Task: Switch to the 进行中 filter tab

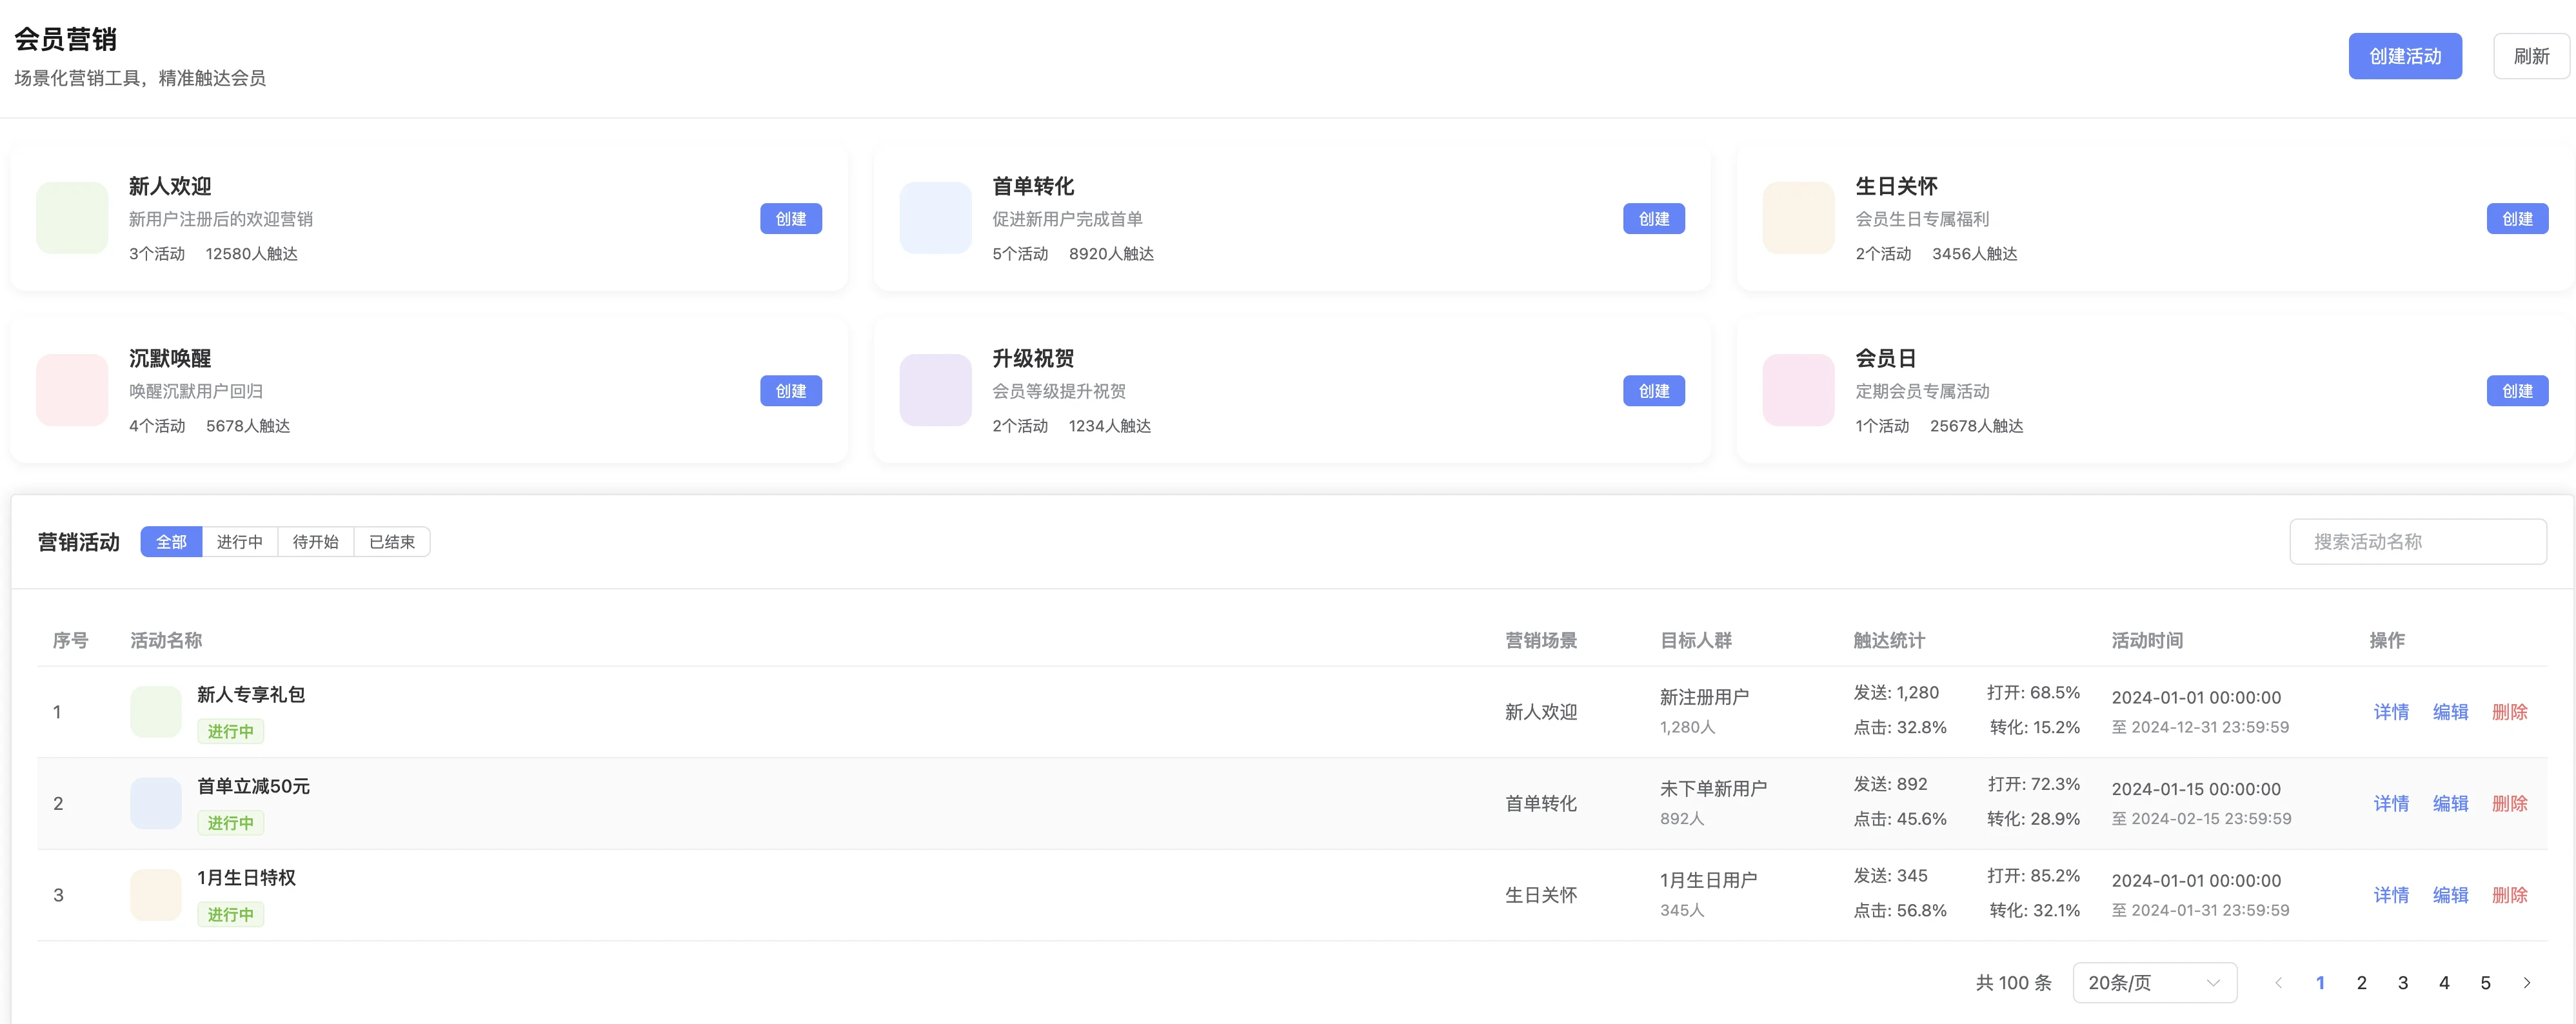Action: tap(240, 541)
